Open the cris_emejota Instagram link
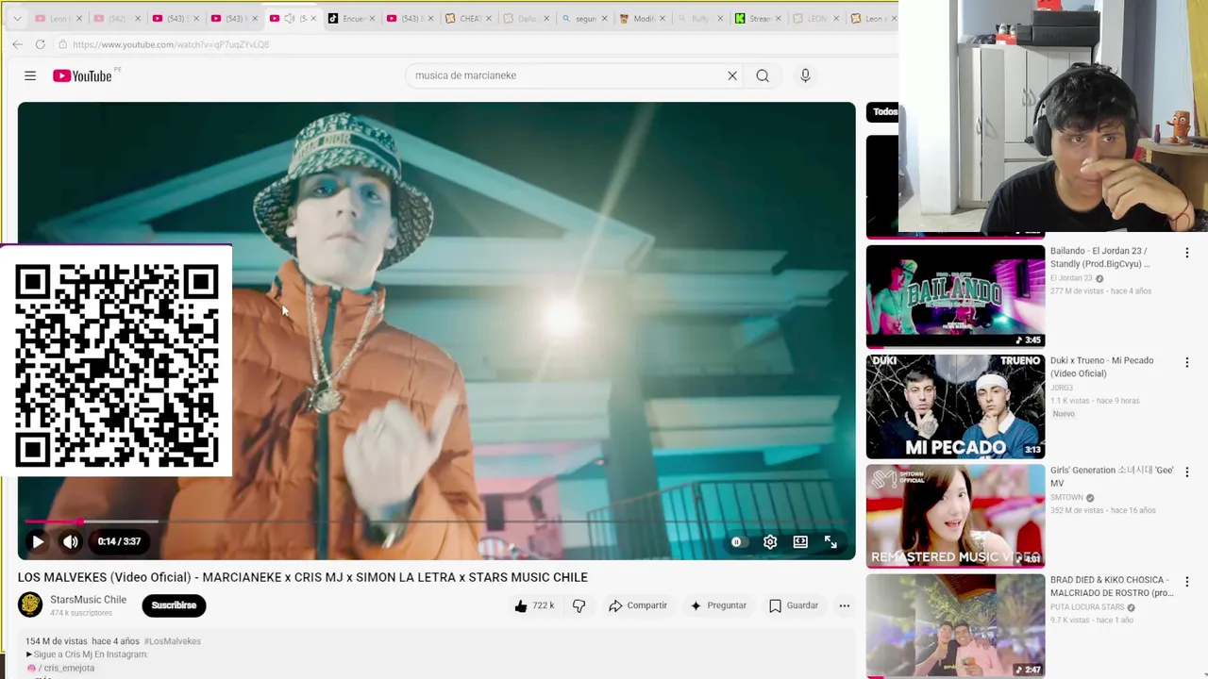 (x=69, y=668)
